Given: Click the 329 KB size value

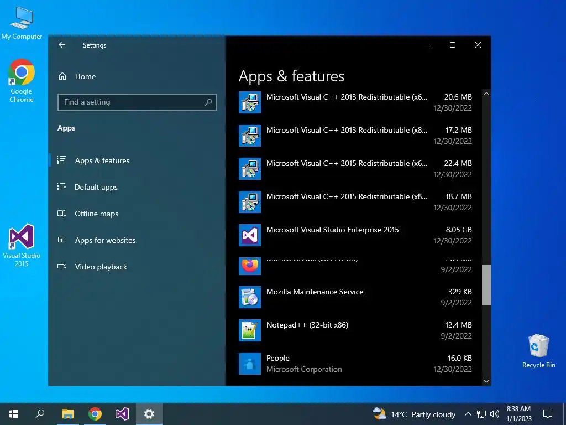Looking at the screenshot, I should [460, 292].
